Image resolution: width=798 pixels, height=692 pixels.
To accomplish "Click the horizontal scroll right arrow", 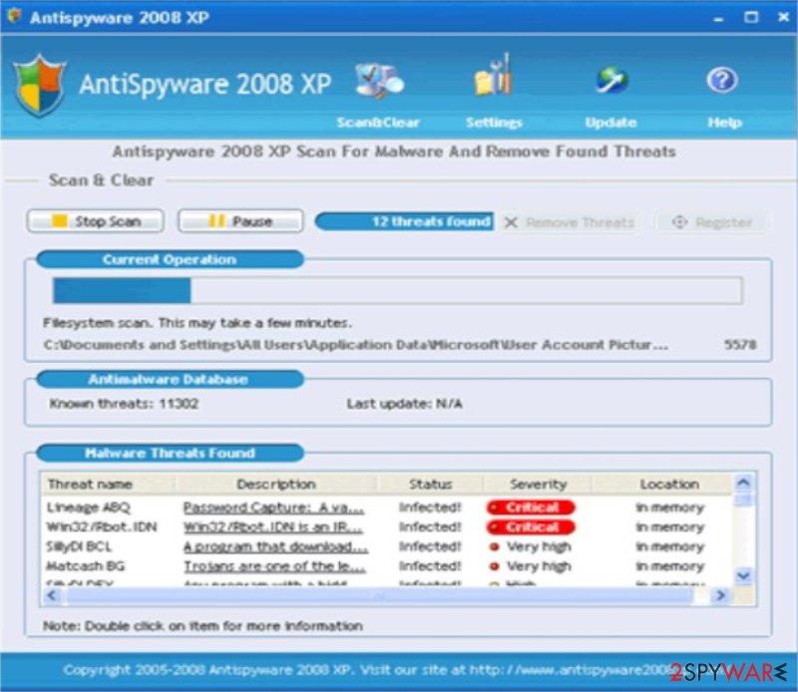I will 720,595.
